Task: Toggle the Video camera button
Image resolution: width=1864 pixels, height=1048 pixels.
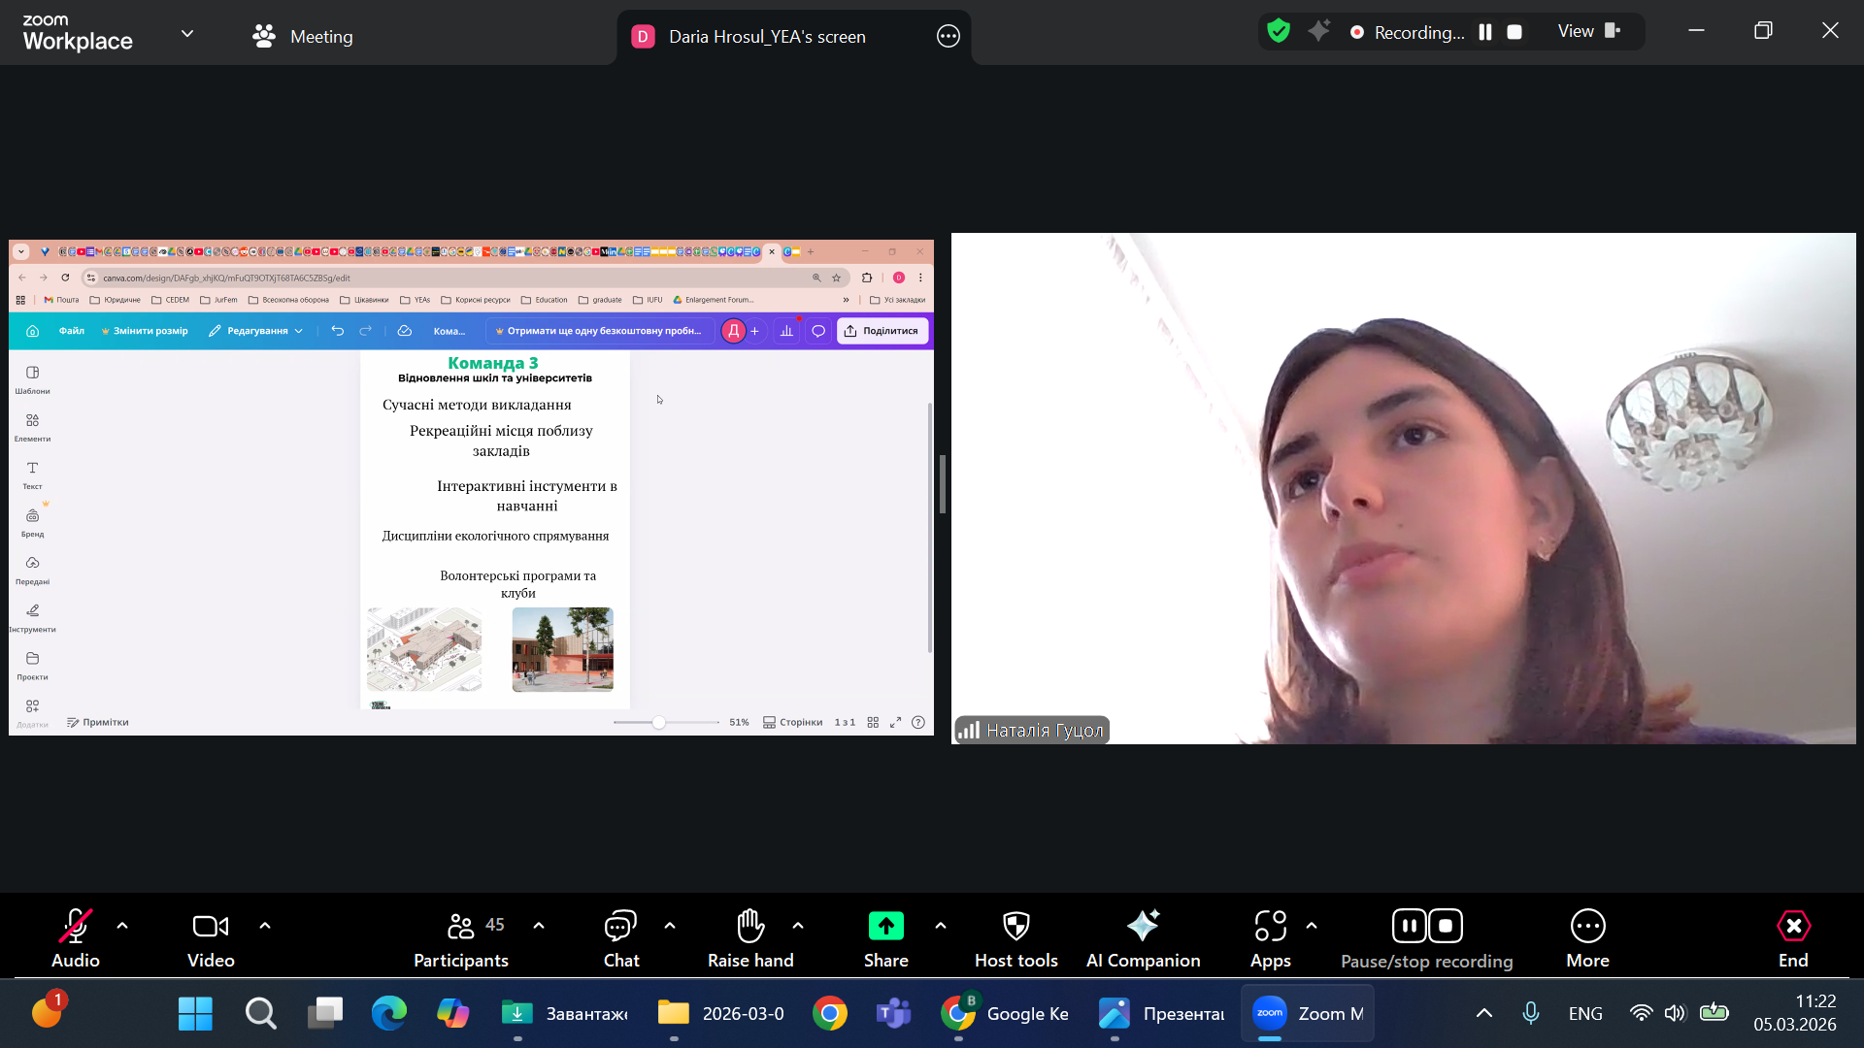Action: coord(211,927)
